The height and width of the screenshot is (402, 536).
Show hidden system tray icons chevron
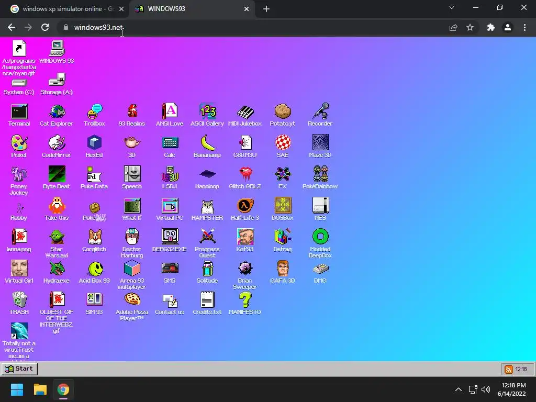tap(459, 389)
